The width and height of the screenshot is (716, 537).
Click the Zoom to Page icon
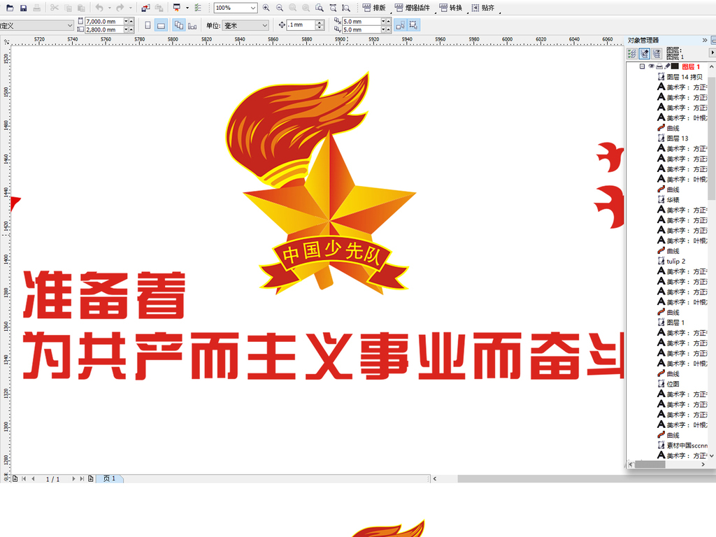(x=320, y=8)
